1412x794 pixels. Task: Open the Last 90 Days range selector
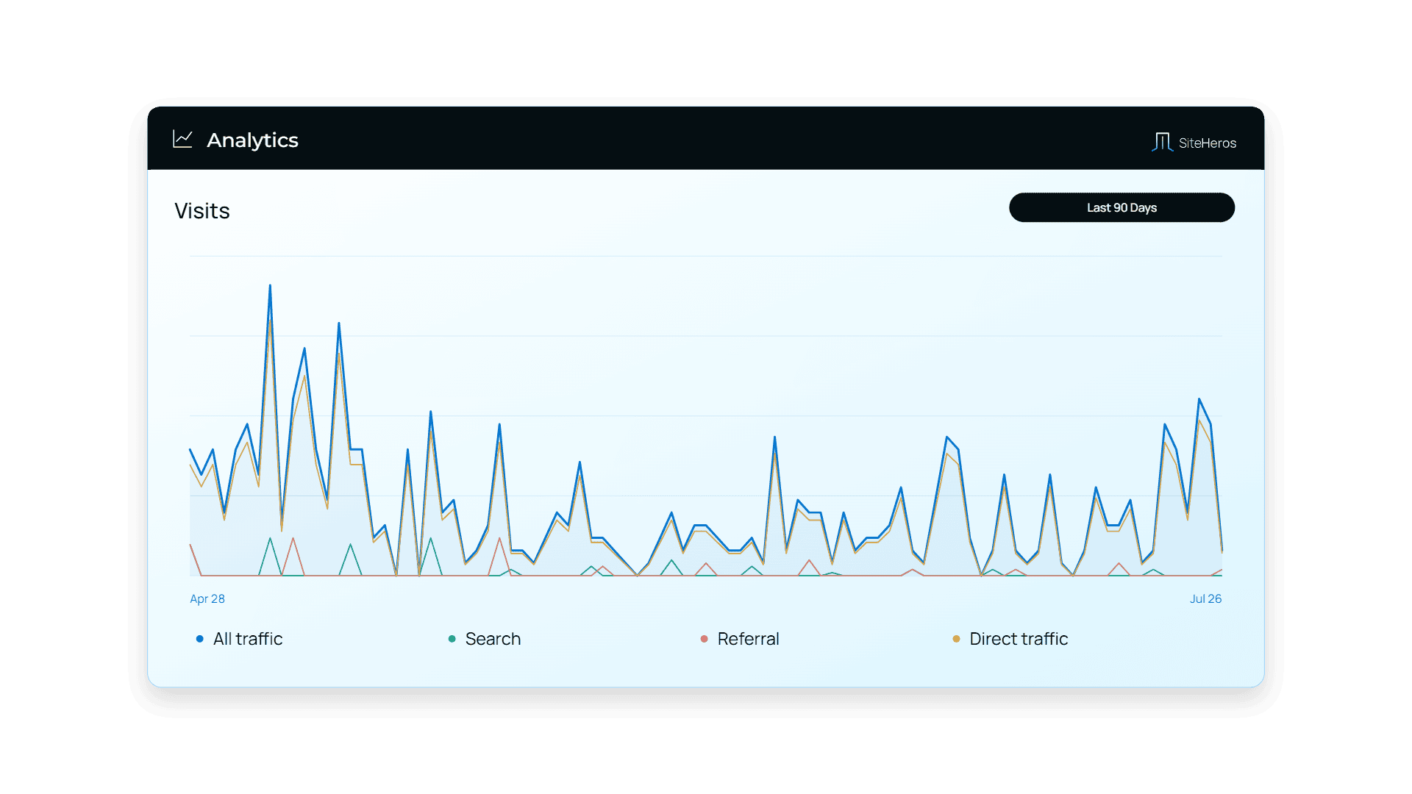[x=1122, y=207]
